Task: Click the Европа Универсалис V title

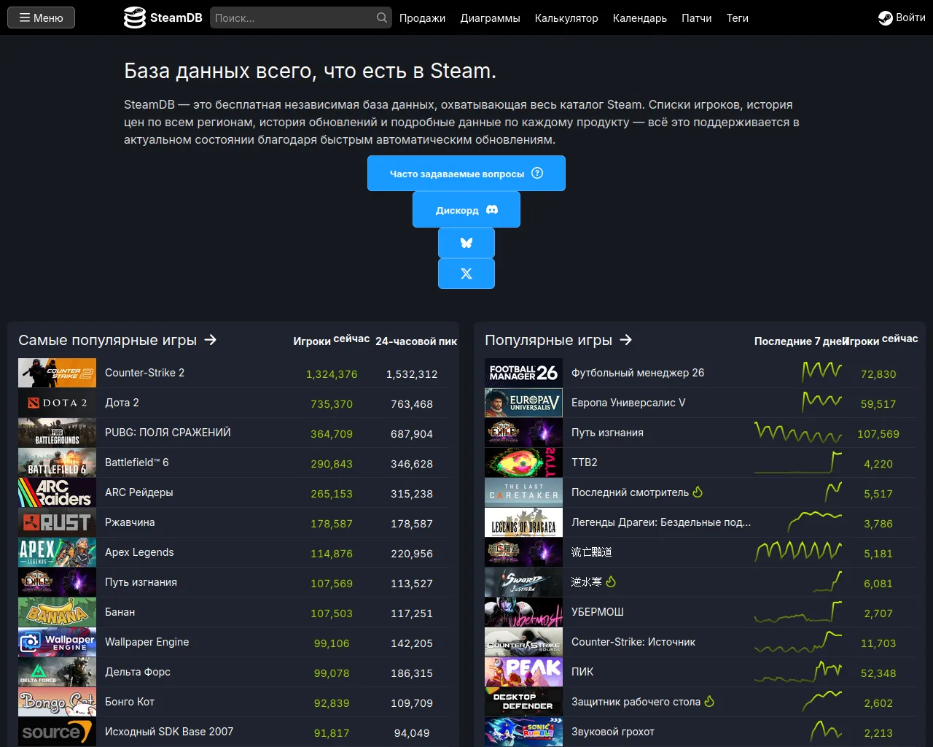Action: [628, 403]
